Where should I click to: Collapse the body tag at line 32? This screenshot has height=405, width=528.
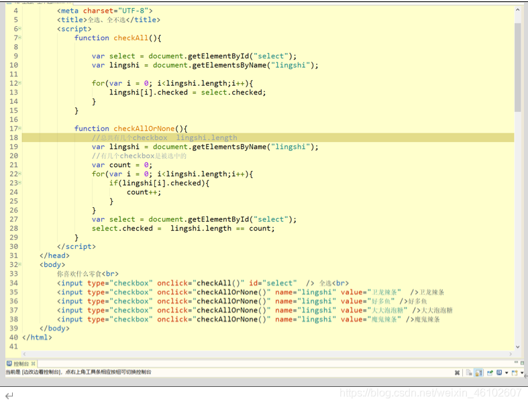(x=19, y=265)
